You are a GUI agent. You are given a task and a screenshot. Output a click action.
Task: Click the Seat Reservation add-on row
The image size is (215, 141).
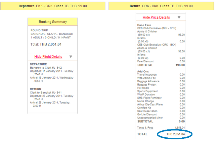161,111
